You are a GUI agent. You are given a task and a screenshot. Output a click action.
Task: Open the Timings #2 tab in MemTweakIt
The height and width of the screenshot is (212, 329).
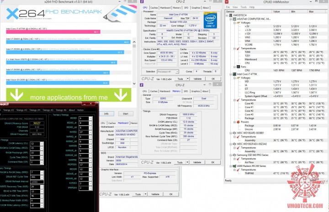pos(9,110)
